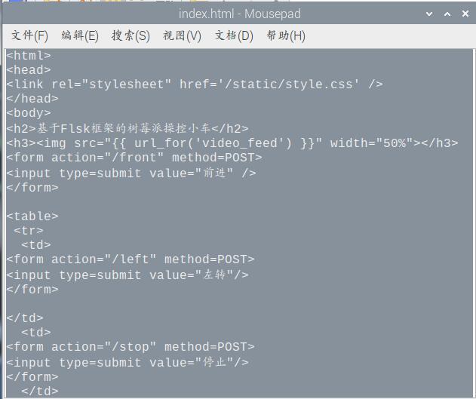Image resolution: width=476 pixels, height=399 pixels.
Task: Open the 帮助(H) menu
Action: point(285,35)
